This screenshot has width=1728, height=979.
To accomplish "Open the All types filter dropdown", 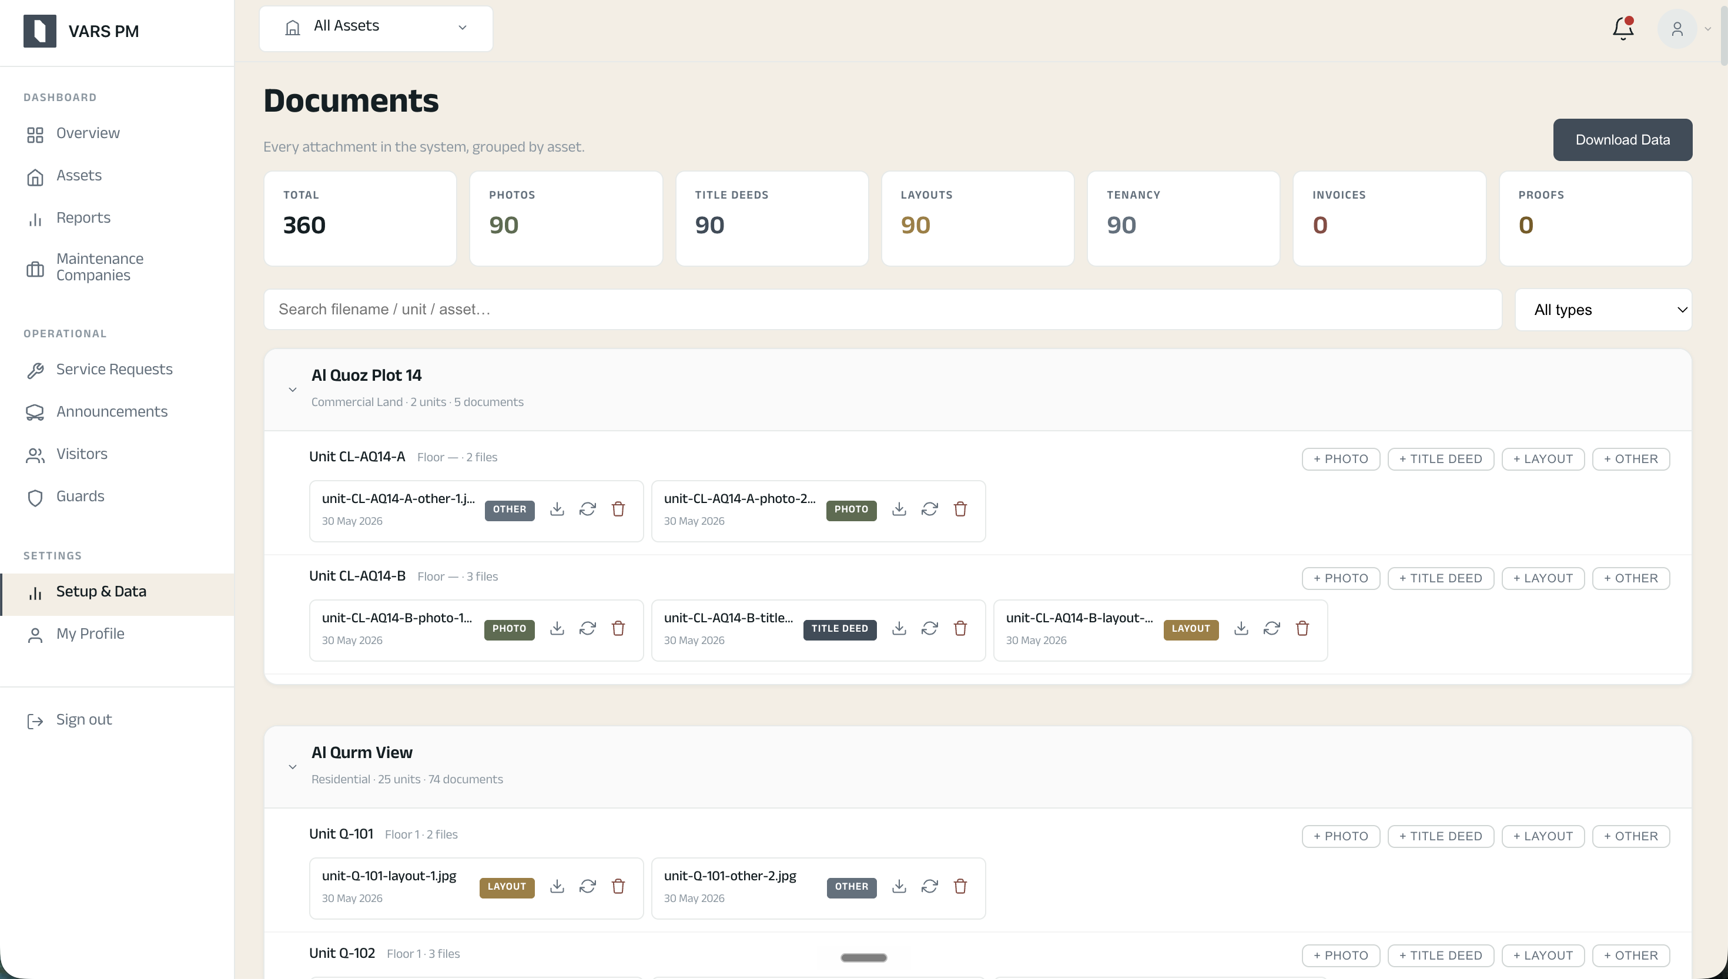I will pyautogui.click(x=1603, y=310).
